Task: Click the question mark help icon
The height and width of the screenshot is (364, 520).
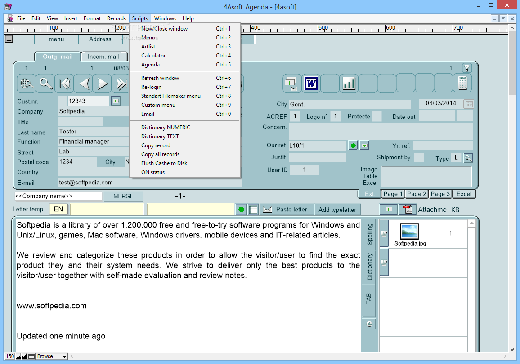Action: tap(467, 68)
